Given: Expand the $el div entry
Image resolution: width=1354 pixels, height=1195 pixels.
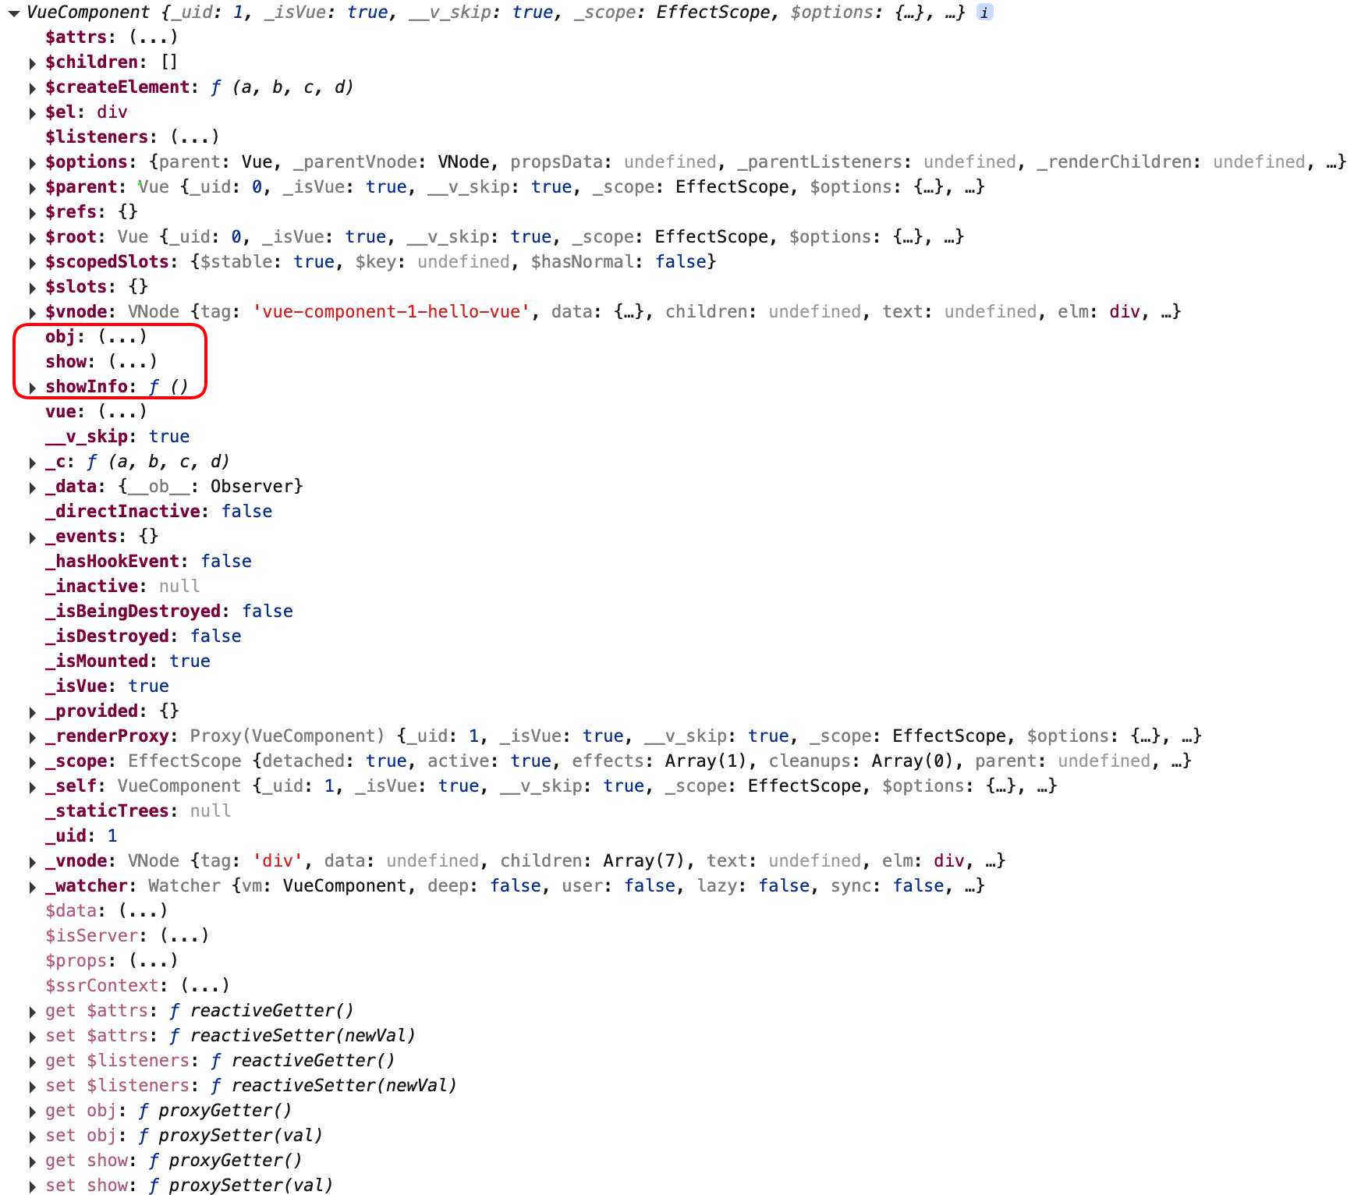Looking at the screenshot, I should 32,113.
